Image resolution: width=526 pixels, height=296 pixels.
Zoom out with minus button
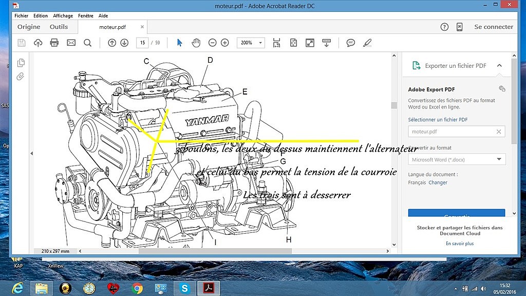coord(212,43)
